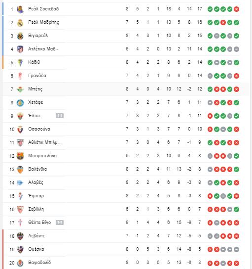Click the Osasuna crest icon
This screenshot has height=269, width=252.
tap(20, 130)
